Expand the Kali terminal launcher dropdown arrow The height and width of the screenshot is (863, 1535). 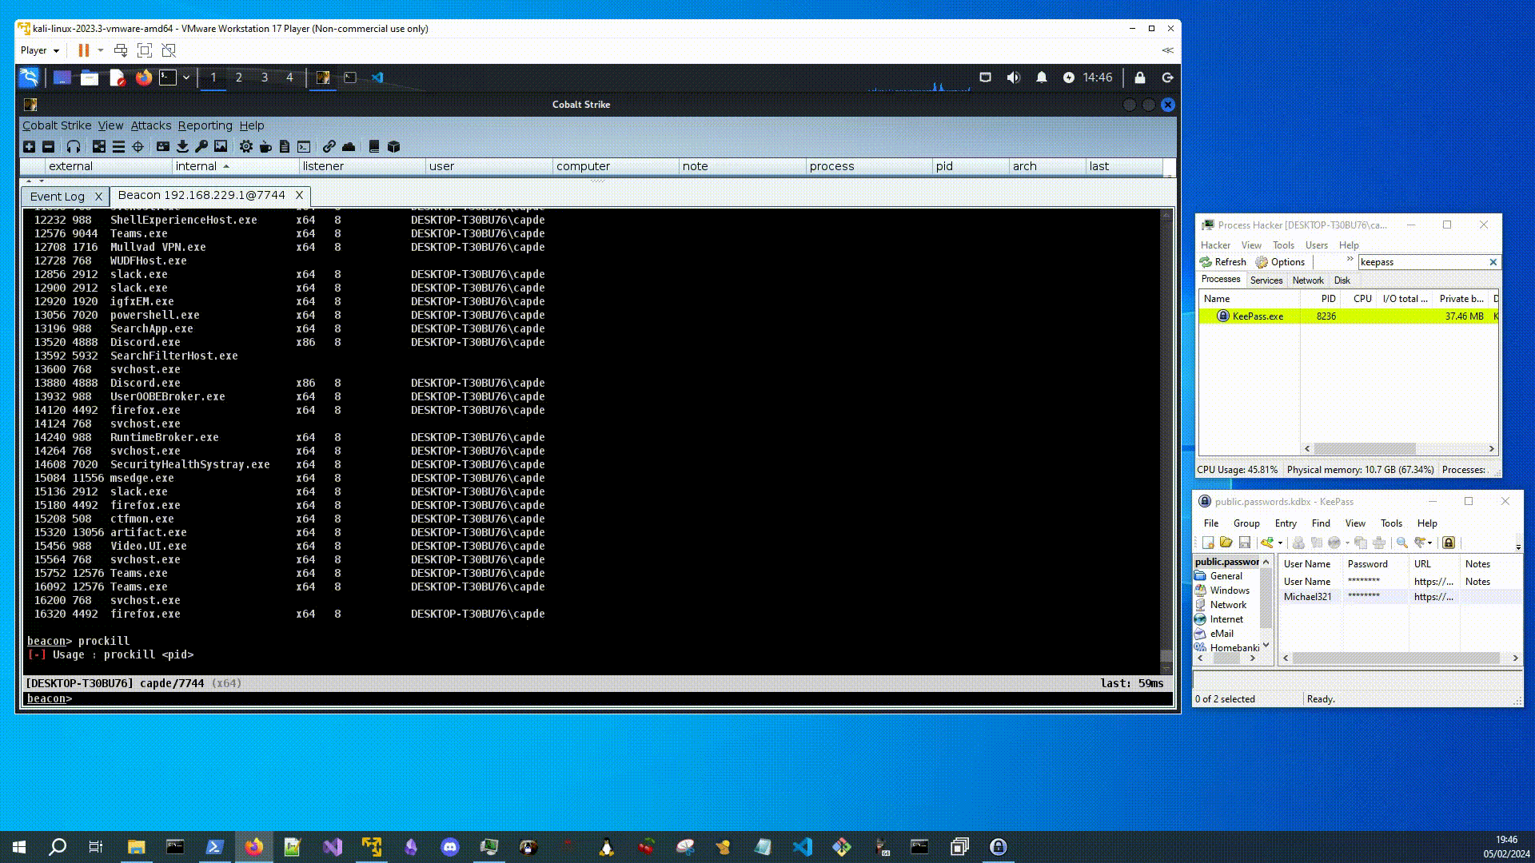click(x=186, y=78)
